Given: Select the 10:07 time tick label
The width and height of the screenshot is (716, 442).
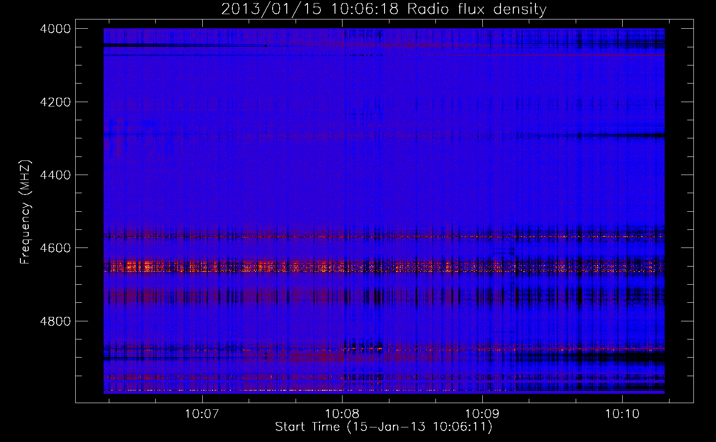Looking at the screenshot, I should tap(202, 414).
